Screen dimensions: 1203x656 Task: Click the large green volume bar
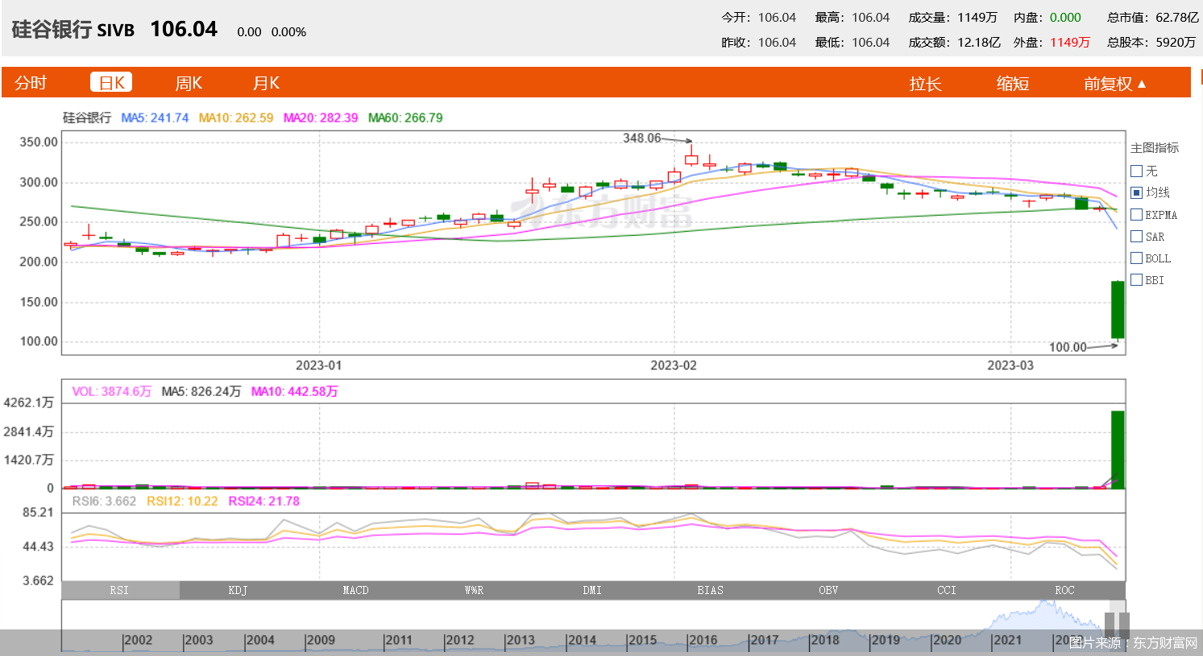pos(1118,450)
